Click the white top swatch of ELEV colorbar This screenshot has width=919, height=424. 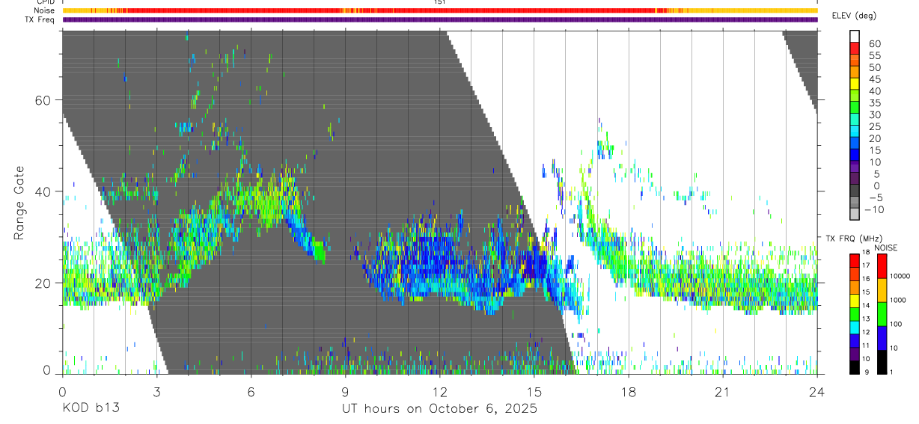(855, 37)
